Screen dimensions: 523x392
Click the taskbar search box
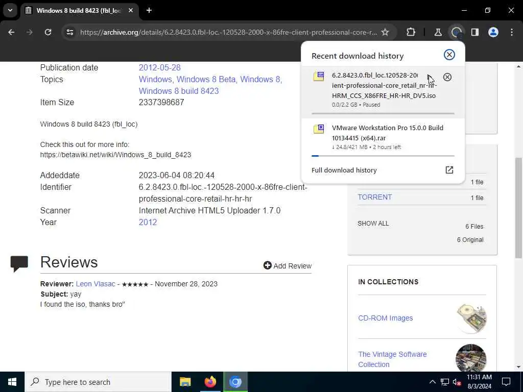[98, 382]
